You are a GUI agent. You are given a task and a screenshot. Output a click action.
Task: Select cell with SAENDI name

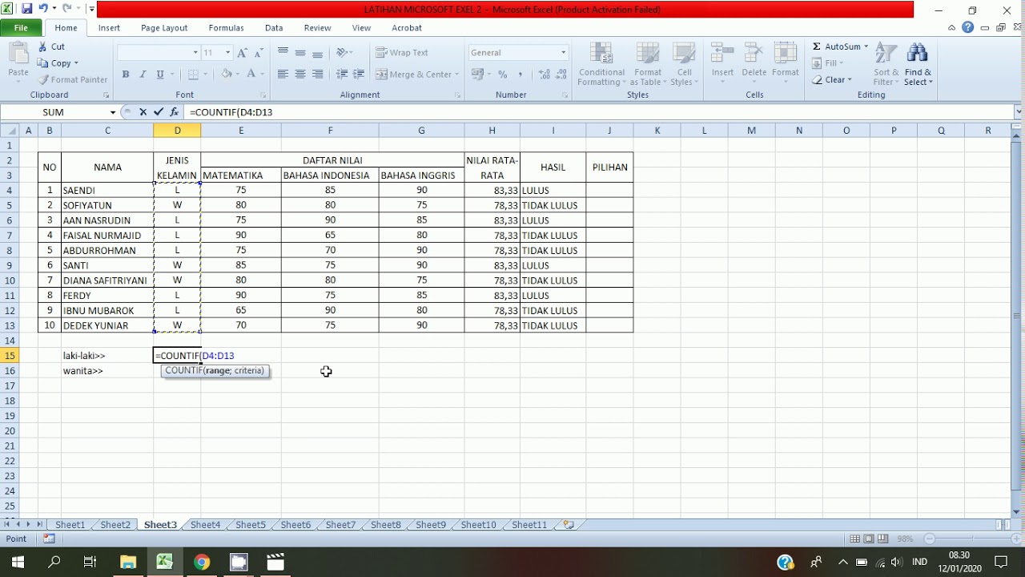click(107, 190)
